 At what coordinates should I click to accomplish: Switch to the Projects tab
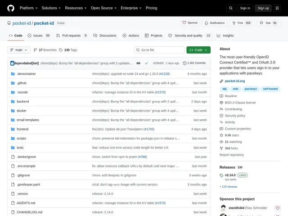[x=153, y=36]
